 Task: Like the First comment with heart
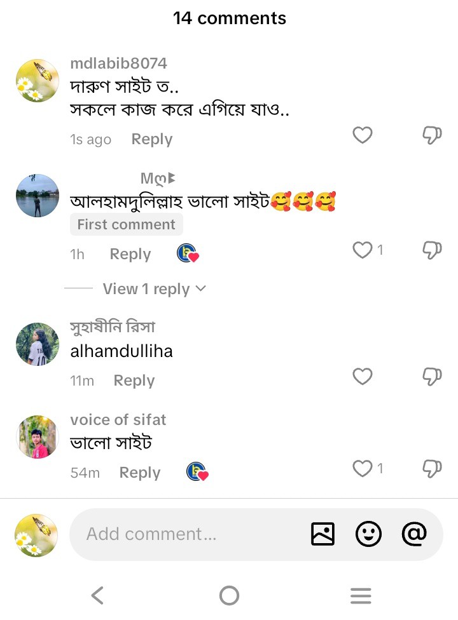click(362, 250)
